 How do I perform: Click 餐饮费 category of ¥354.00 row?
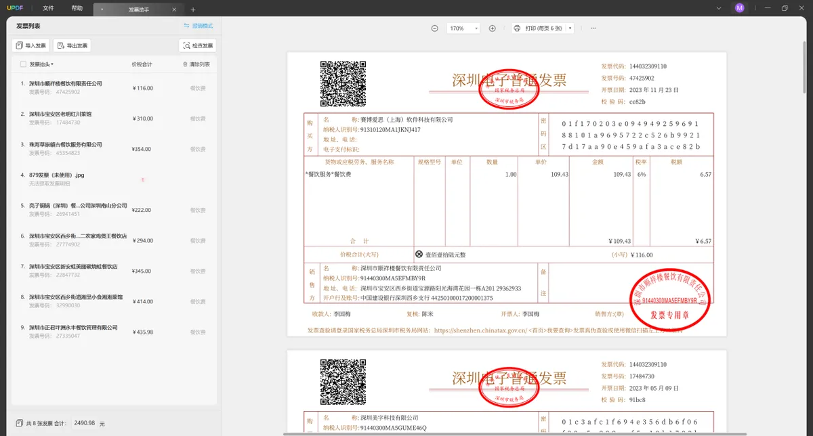[198, 149]
